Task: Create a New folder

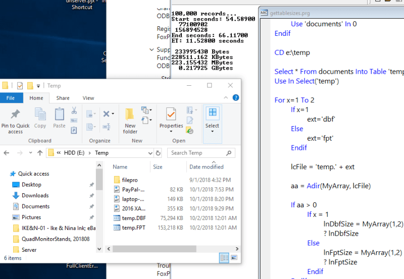Action: pos(130,121)
